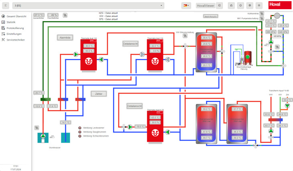Open the Alarmliste button
Image resolution: width=293 pixels, height=171 pixels.
(x=65, y=37)
